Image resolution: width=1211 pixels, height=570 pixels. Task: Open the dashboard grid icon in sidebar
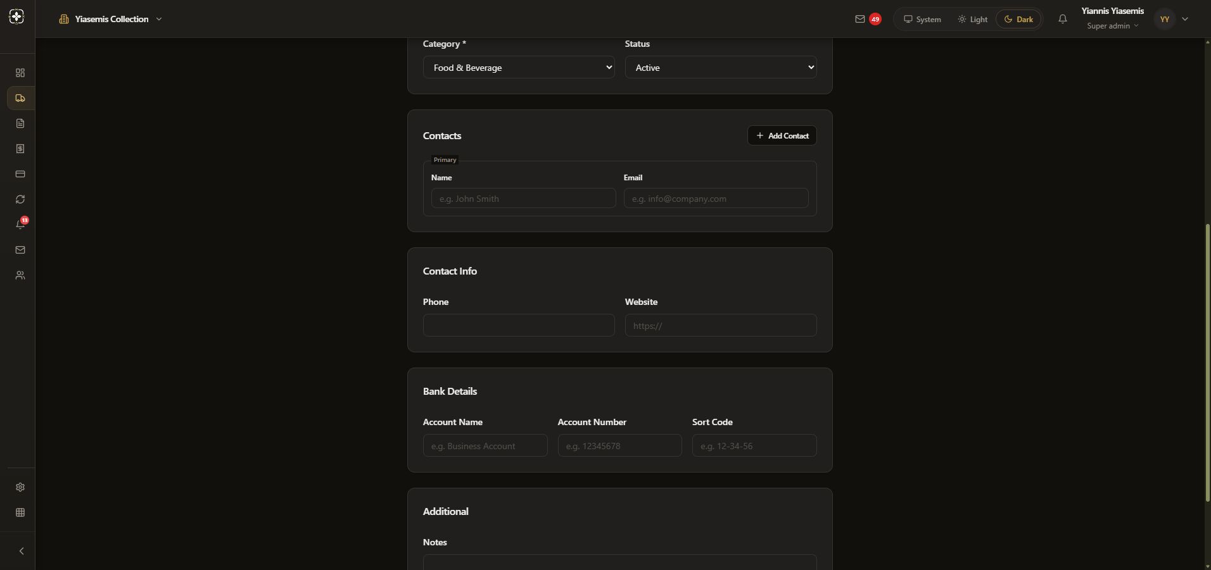pos(20,73)
